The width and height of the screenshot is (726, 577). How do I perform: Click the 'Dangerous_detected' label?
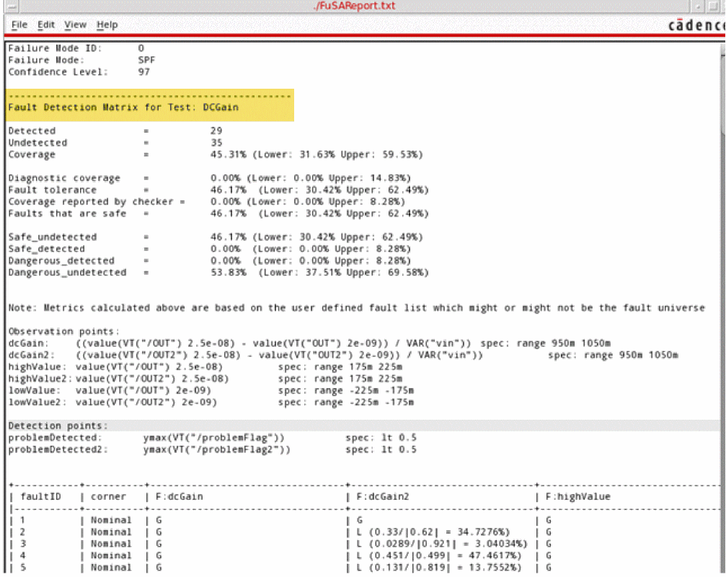61,260
